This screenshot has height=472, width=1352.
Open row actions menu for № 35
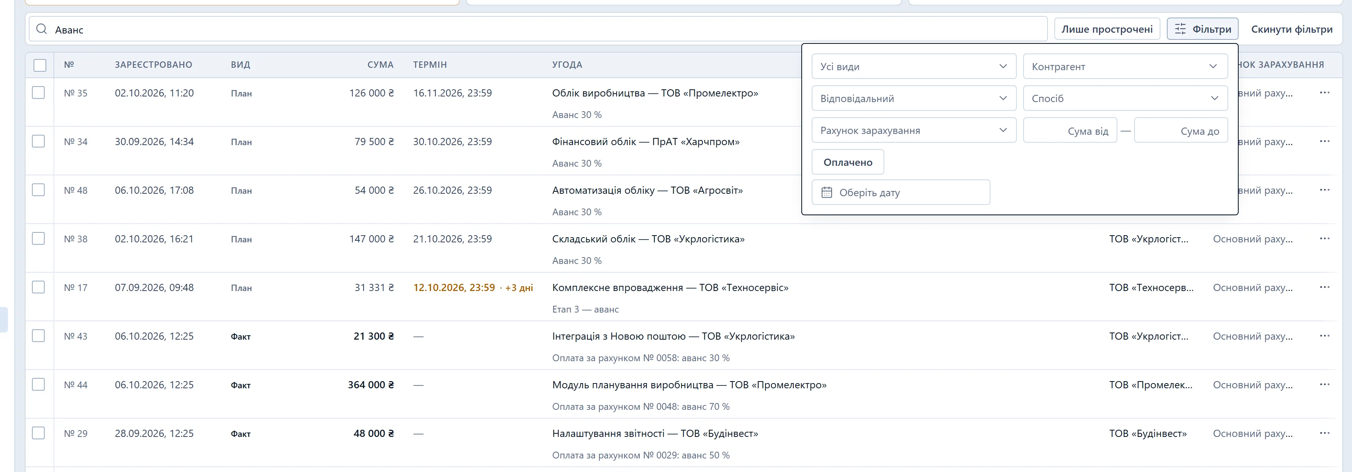coord(1325,93)
